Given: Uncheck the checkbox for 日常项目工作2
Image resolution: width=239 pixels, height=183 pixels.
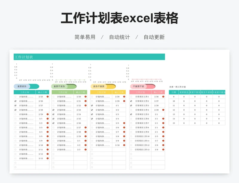Looking at the screenshot, I should (131, 101).
